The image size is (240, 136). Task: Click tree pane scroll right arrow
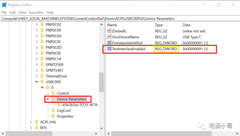96,134
